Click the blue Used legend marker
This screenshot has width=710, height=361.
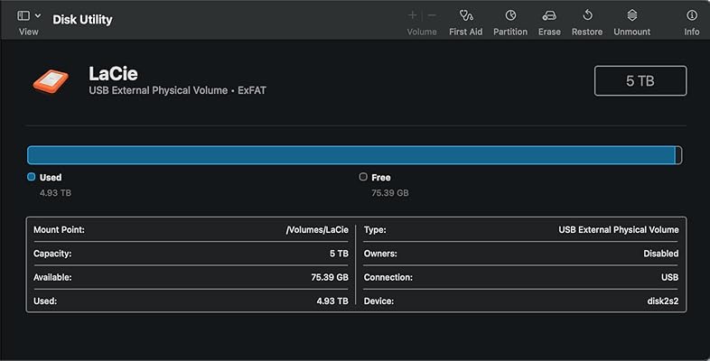pos(32,177)
